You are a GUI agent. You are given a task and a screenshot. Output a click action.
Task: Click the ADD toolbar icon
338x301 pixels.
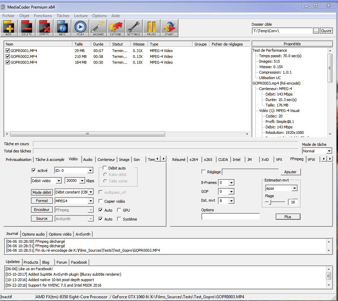[9, 28]
